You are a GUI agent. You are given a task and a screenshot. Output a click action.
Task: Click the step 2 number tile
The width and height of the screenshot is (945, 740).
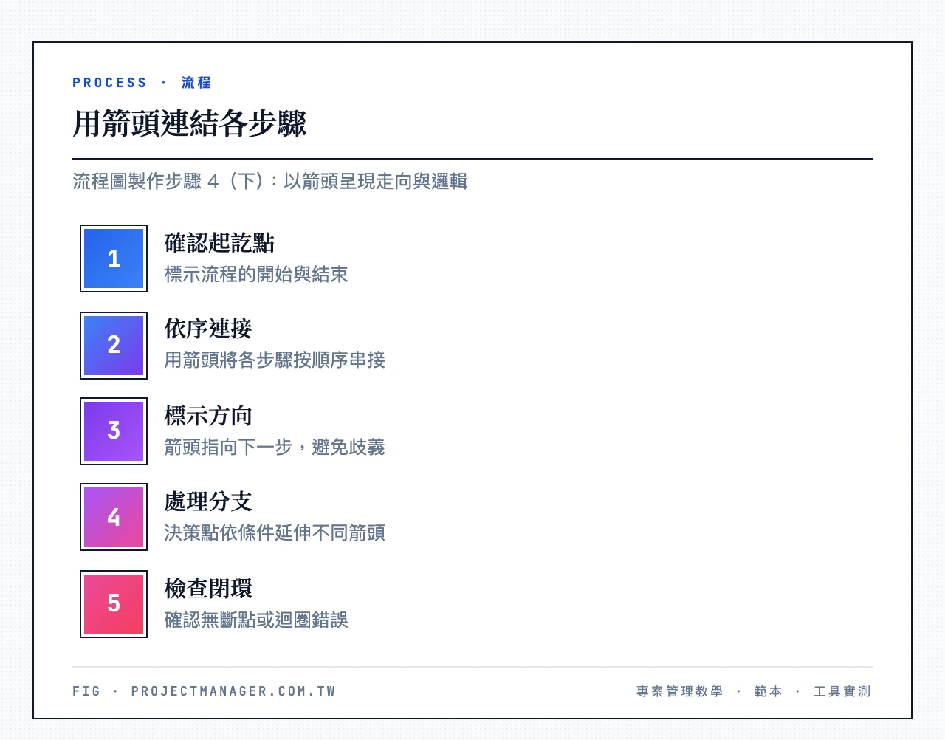114,345
